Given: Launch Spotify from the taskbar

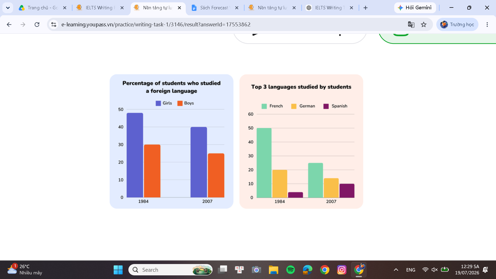Looking at the screenshot, I should (x=291, y=270).
